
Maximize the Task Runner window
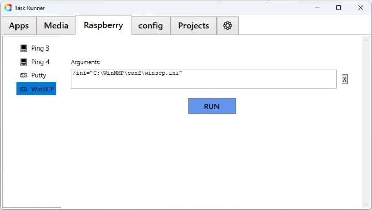click(x=338, y=8)
